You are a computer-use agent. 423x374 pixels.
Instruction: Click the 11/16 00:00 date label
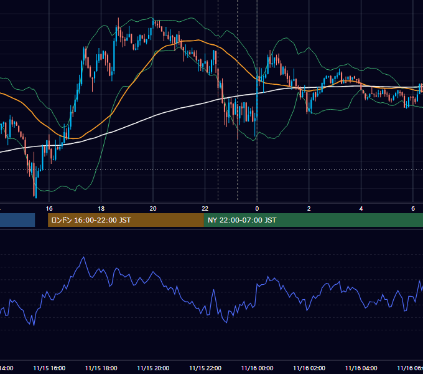pyautogui.click(x=257, y=368)
